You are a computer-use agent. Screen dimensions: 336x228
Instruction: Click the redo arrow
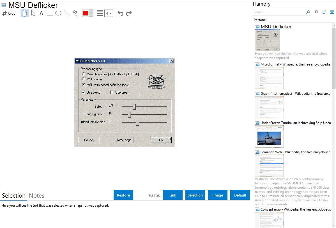pos(129,13)
